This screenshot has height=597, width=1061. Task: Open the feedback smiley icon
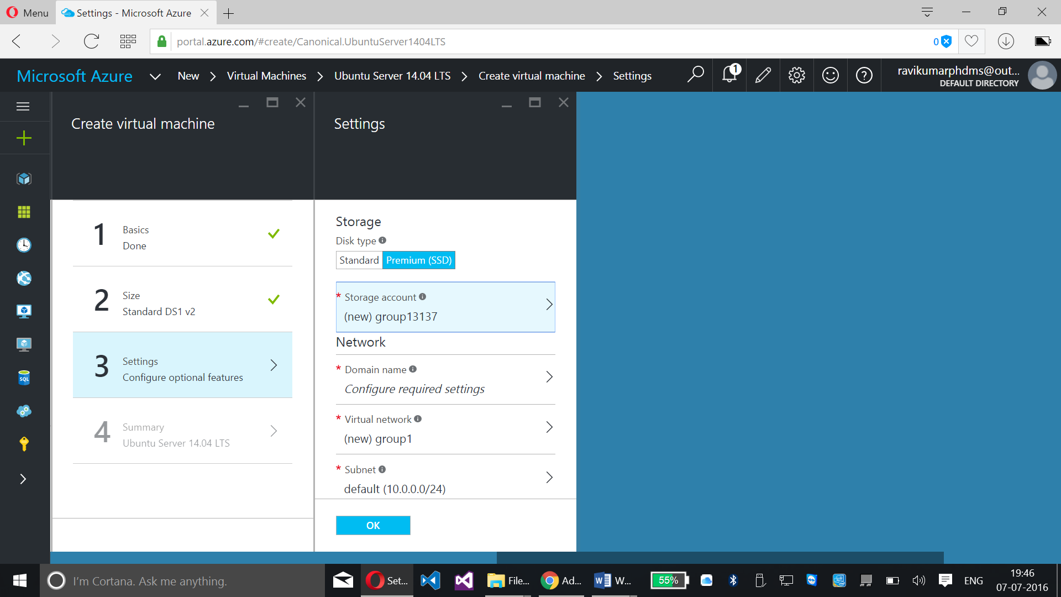830,75
